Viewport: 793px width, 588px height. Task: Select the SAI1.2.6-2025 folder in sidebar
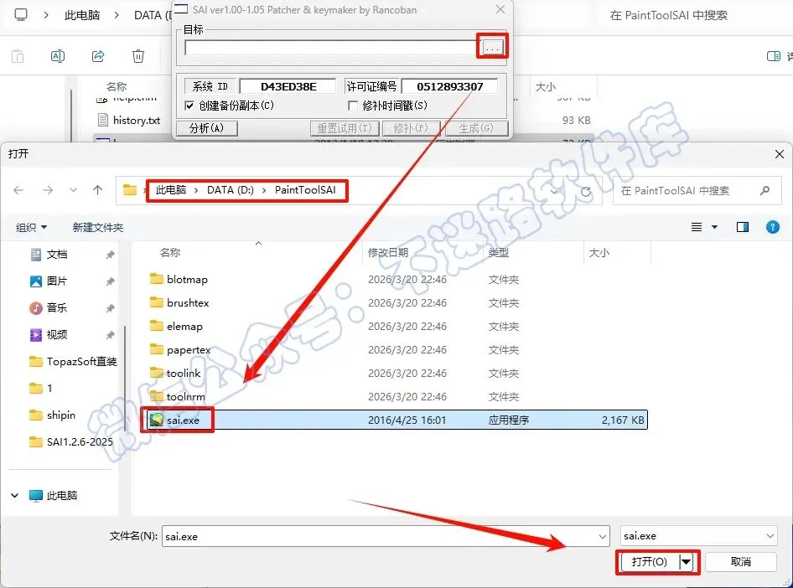[71, 441]
